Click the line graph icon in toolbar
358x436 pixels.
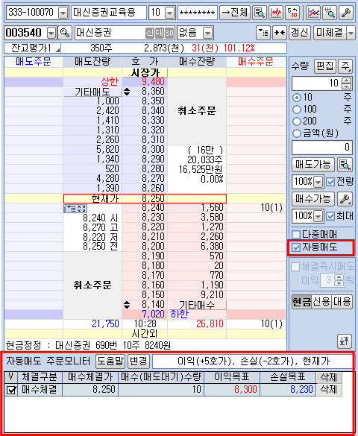click(x=313, y=13)
